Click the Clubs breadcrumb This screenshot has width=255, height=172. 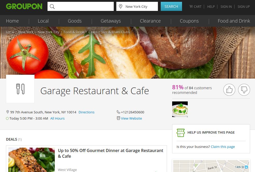click(x=93, y=32)
